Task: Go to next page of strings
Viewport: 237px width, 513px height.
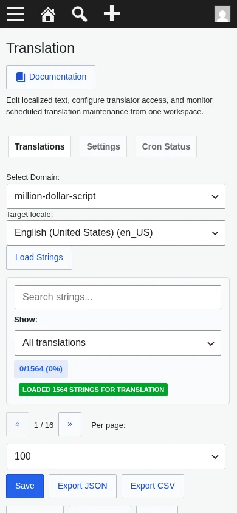Action: (x=70, y=424)
